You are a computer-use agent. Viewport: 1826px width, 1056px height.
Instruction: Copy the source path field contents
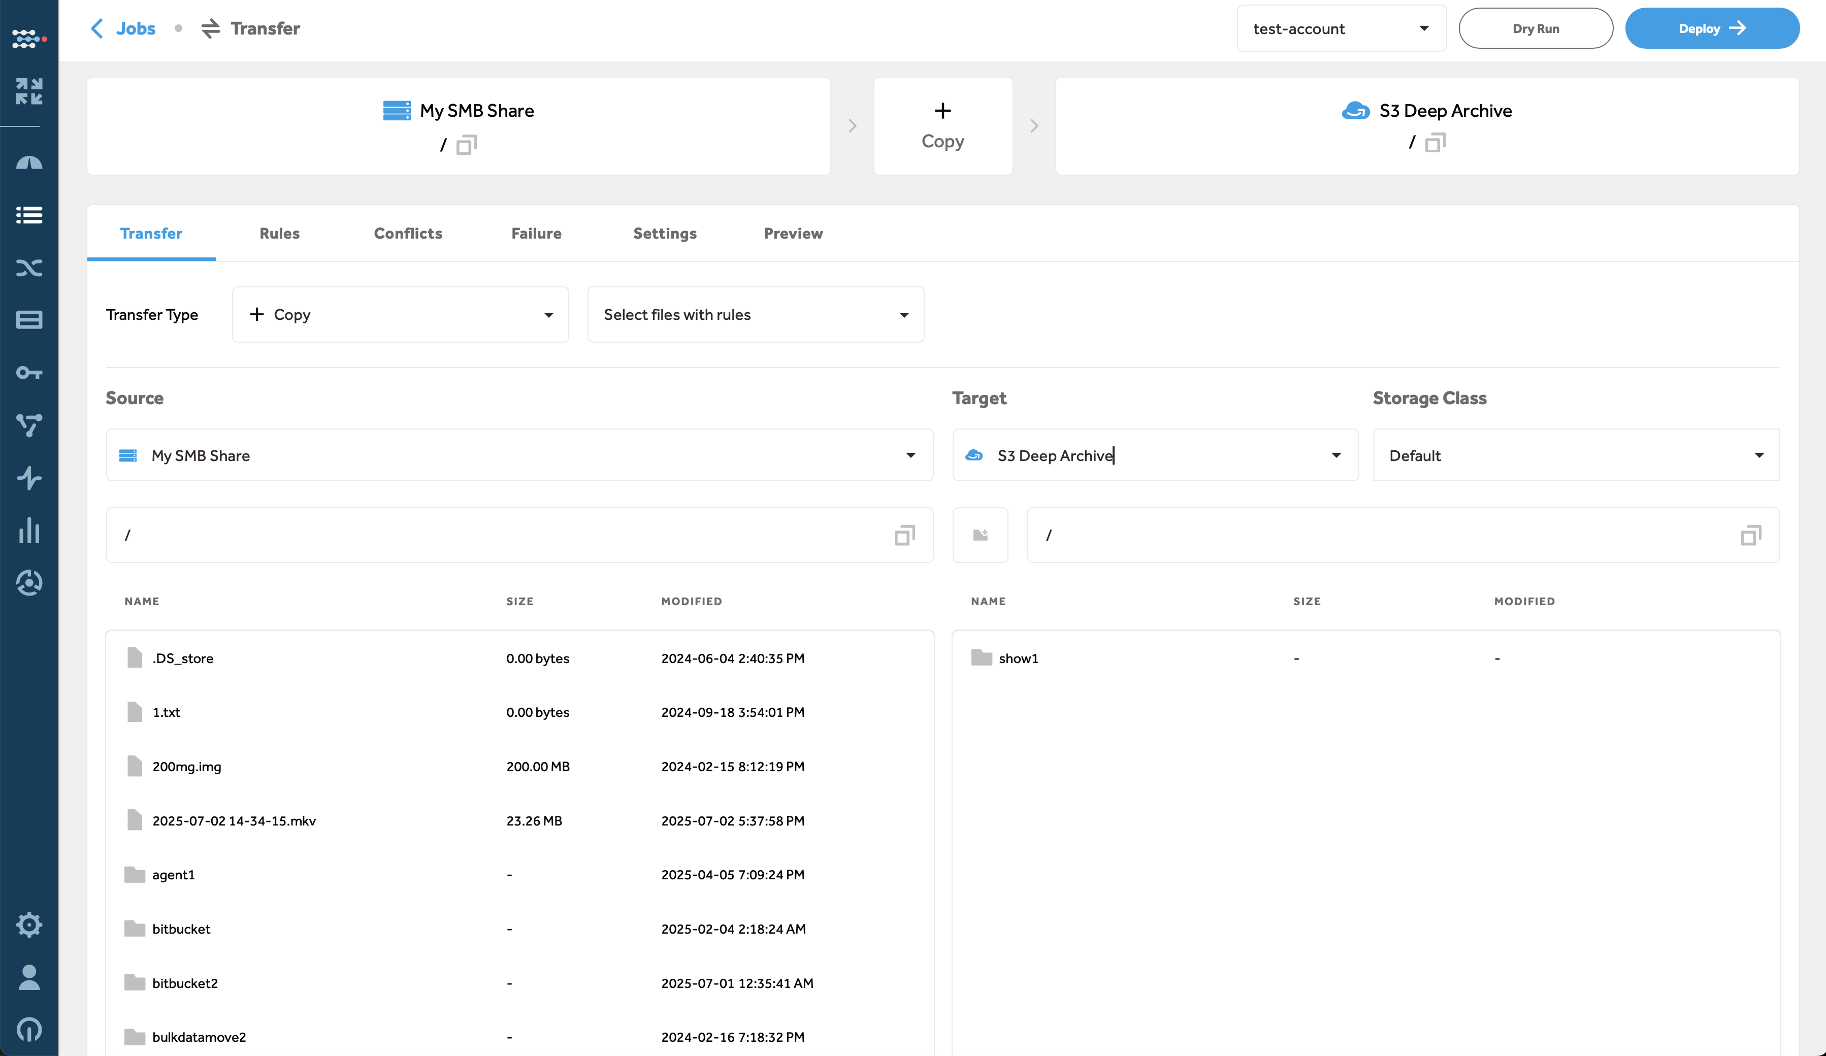point(905,535)
